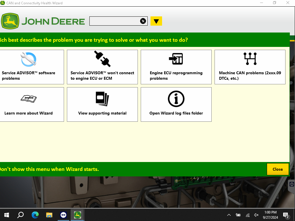Click the speaker icon in the system tray
Viewport: 295px width, 221px height.
point(256,215)
